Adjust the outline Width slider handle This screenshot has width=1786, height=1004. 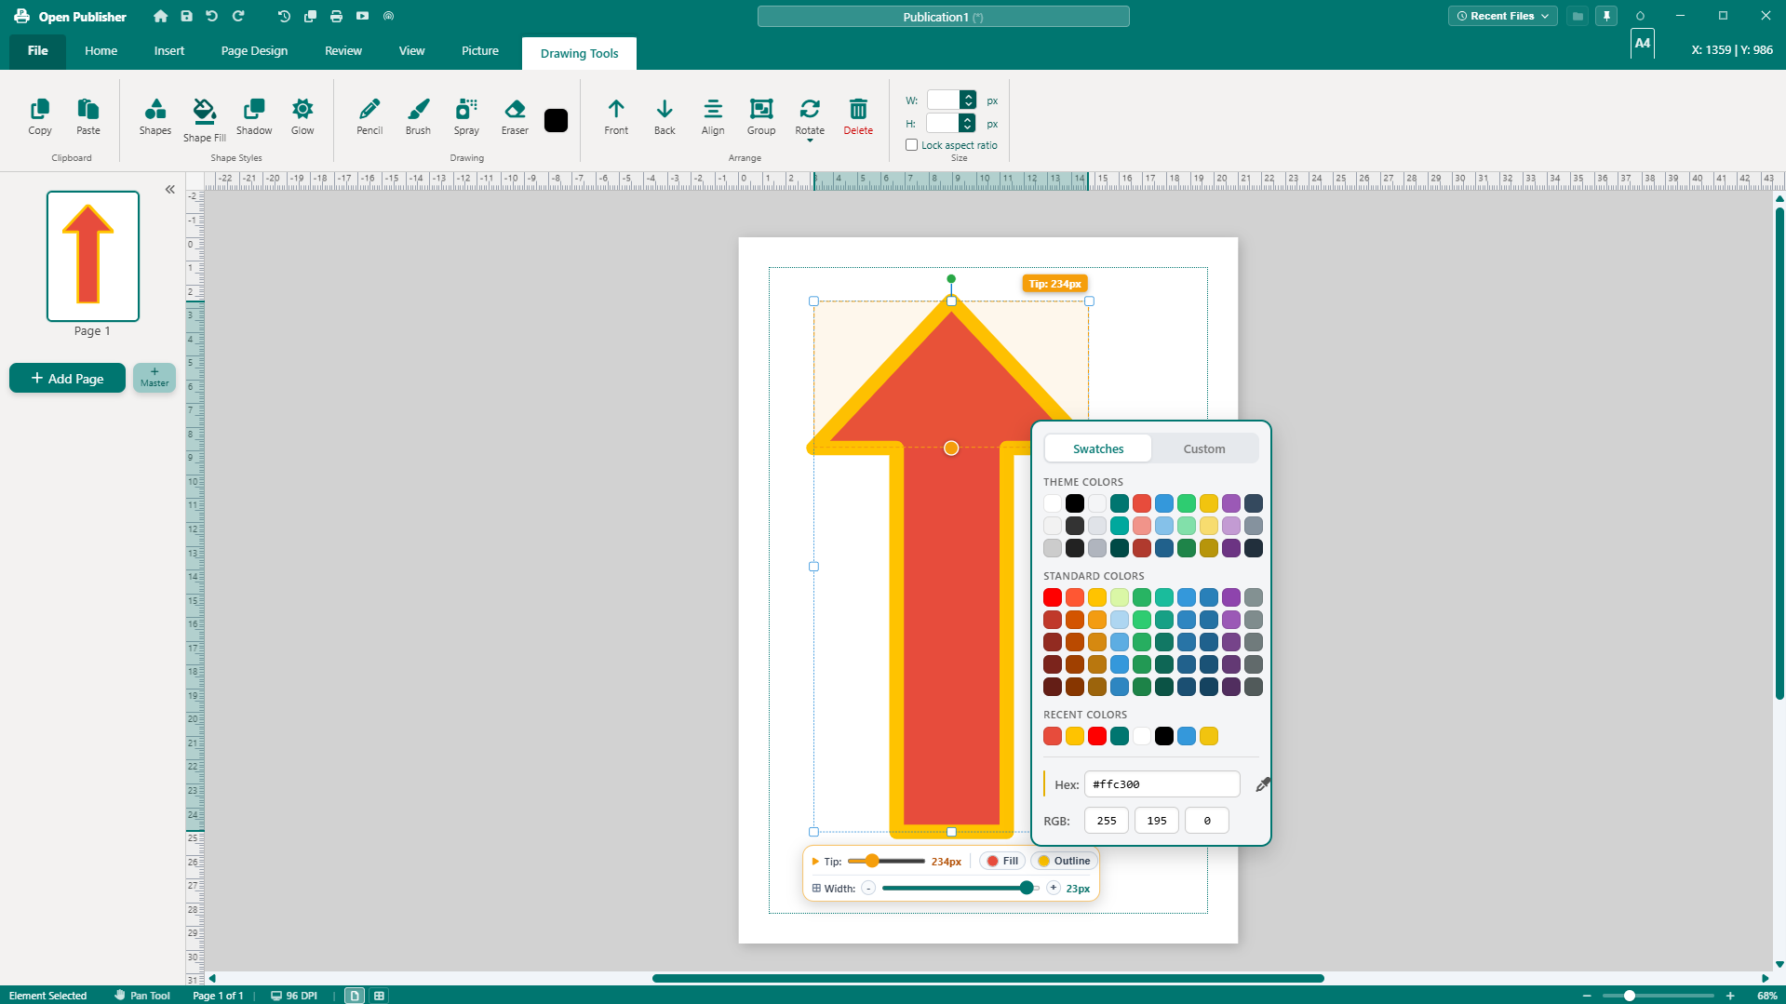pyautogui.click(x=1027, y=888)
